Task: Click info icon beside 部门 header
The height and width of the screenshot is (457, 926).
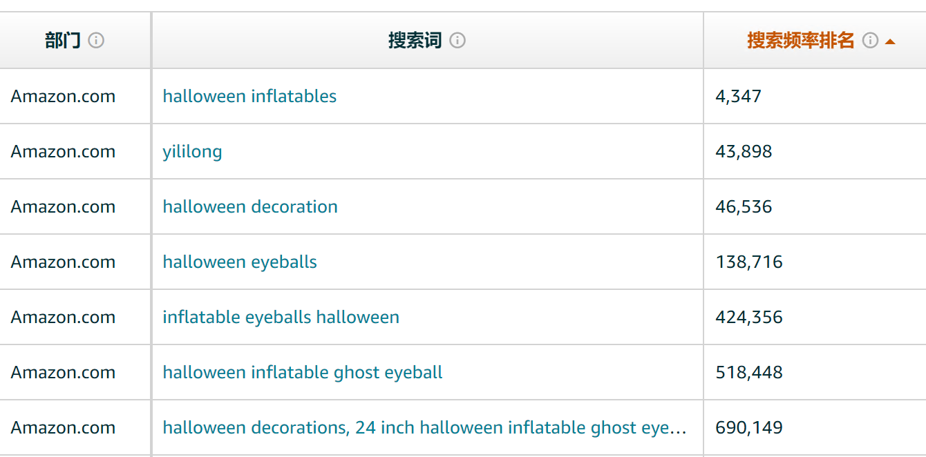Action: click(97, 41)
